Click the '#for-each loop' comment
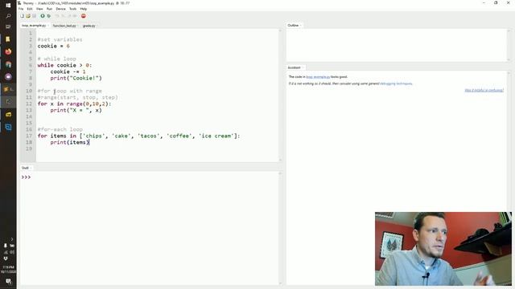This screenshot has width=515, height=289. 60,129
